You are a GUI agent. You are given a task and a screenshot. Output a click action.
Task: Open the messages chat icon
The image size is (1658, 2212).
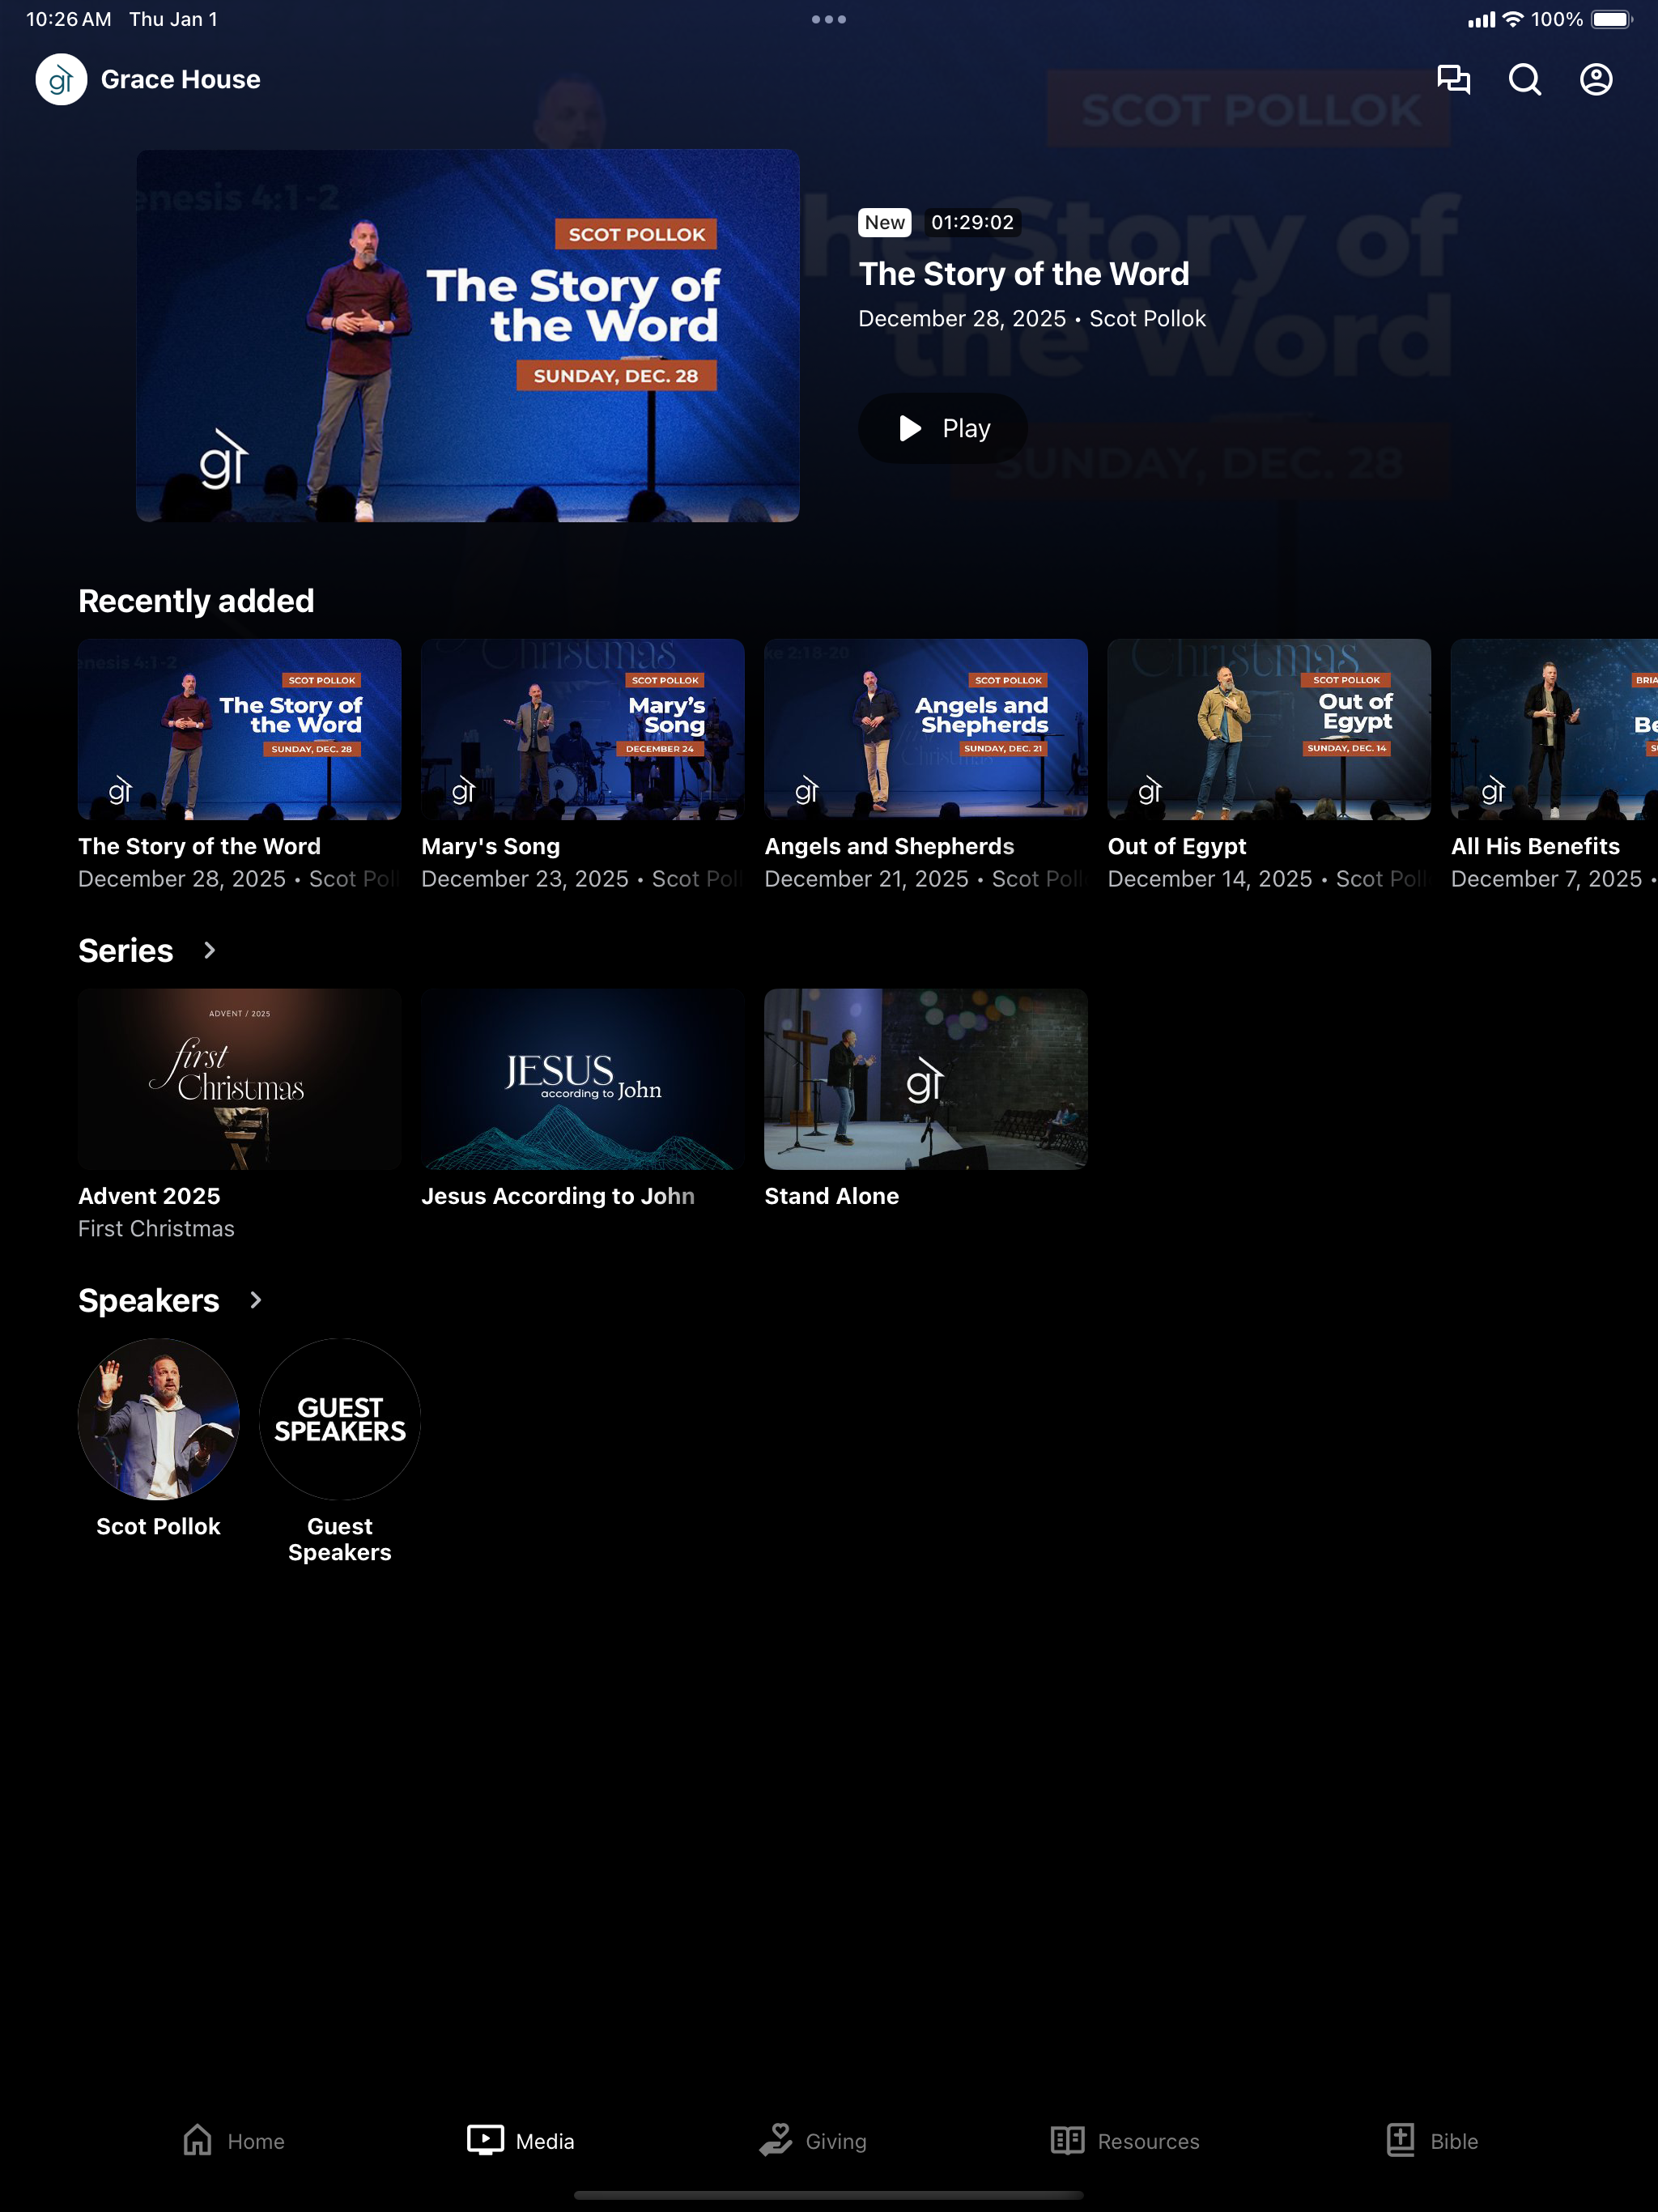click(1453, 79)
